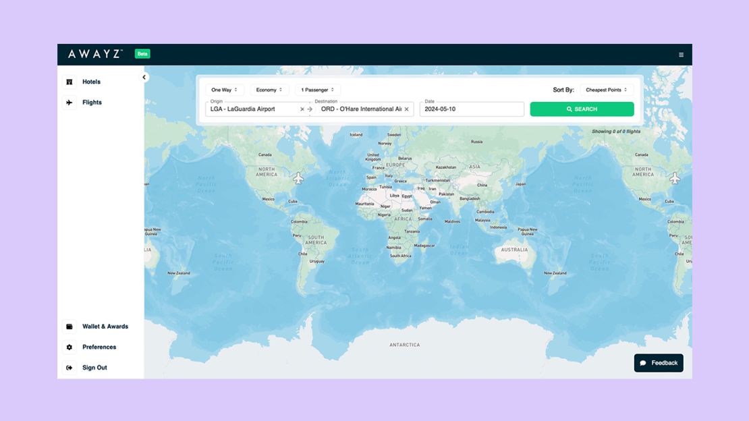Click the green SEARCH button
This screenshot has width=749, height=421.
(x=582, y=109)
